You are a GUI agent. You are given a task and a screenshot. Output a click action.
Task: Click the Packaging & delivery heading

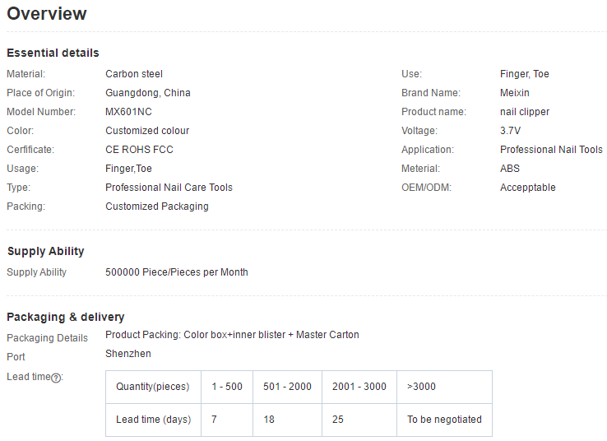tap(66, 317)
